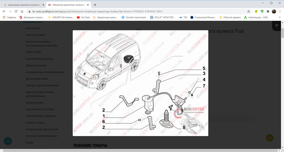Open the YouTube bookmark

coord(83,17)
